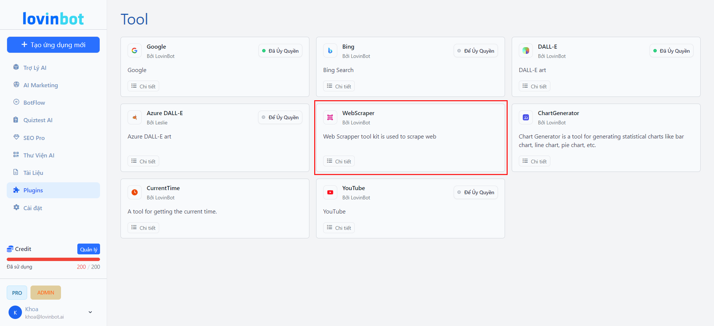
Task: Create new app with Tạo ứng dụng mới
Action: pos(53,45)
